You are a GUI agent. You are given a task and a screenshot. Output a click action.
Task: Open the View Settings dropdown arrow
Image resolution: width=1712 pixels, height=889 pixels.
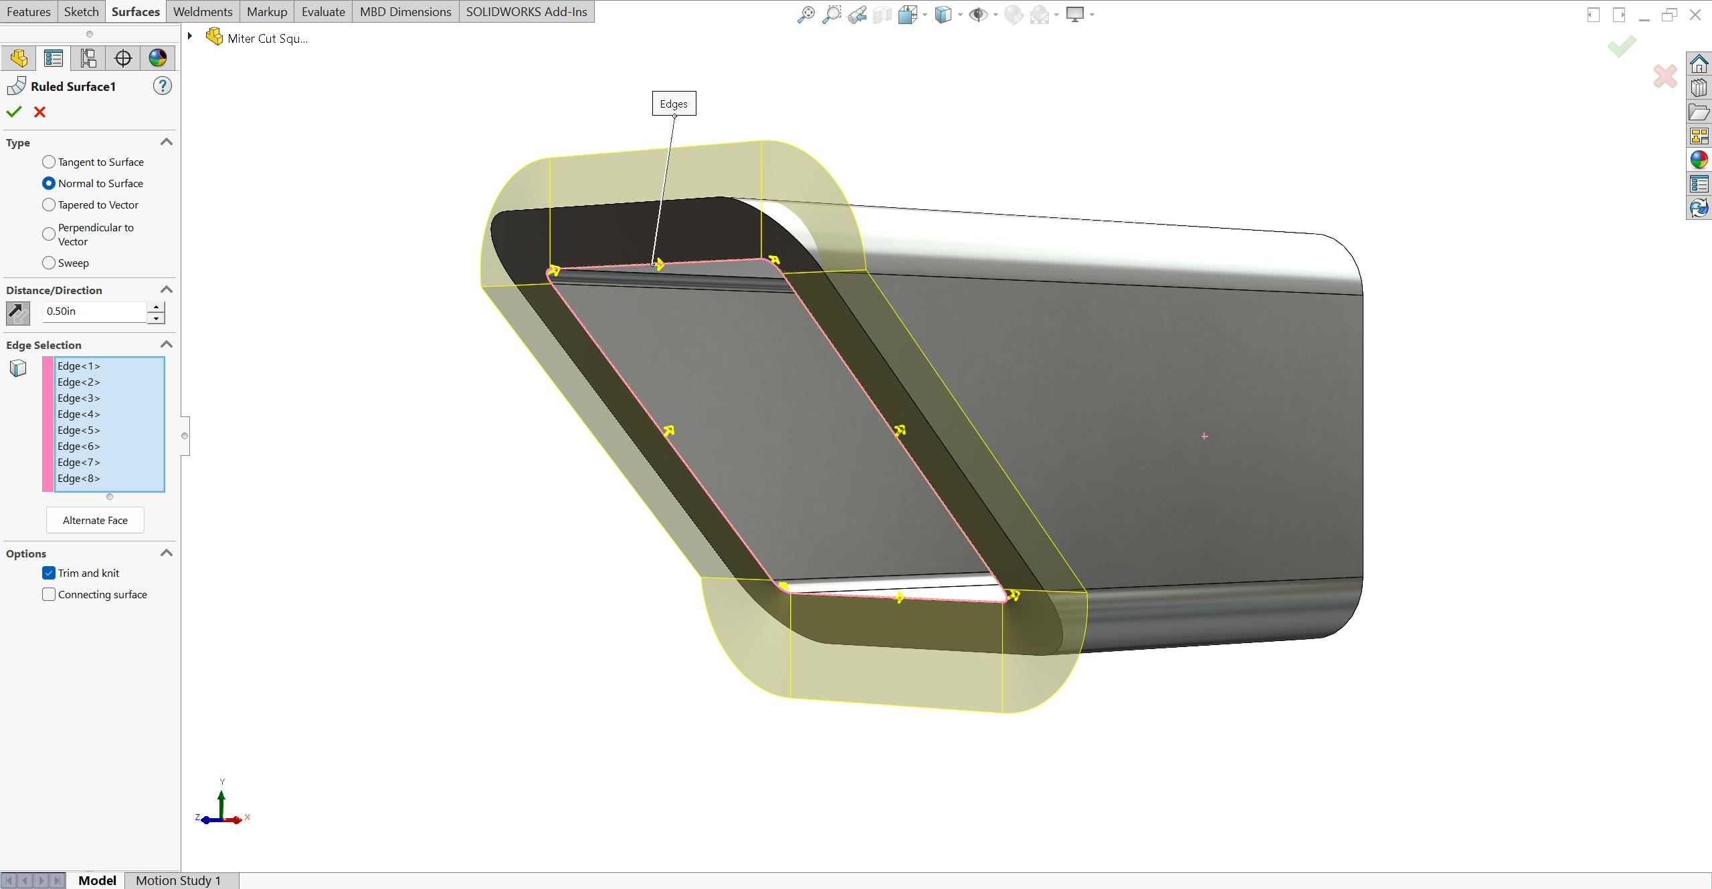pos(1092,15)
